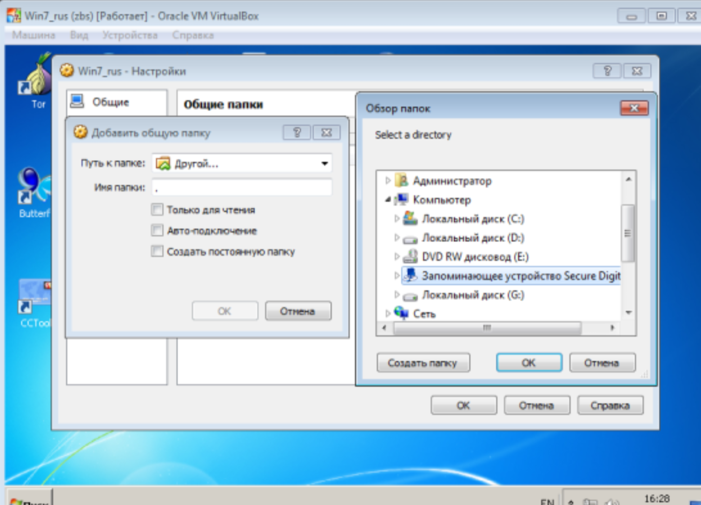Click the Компьютер computer icon in the tree
This screenshot has height=505, width=701.
(x=401, y=199)
